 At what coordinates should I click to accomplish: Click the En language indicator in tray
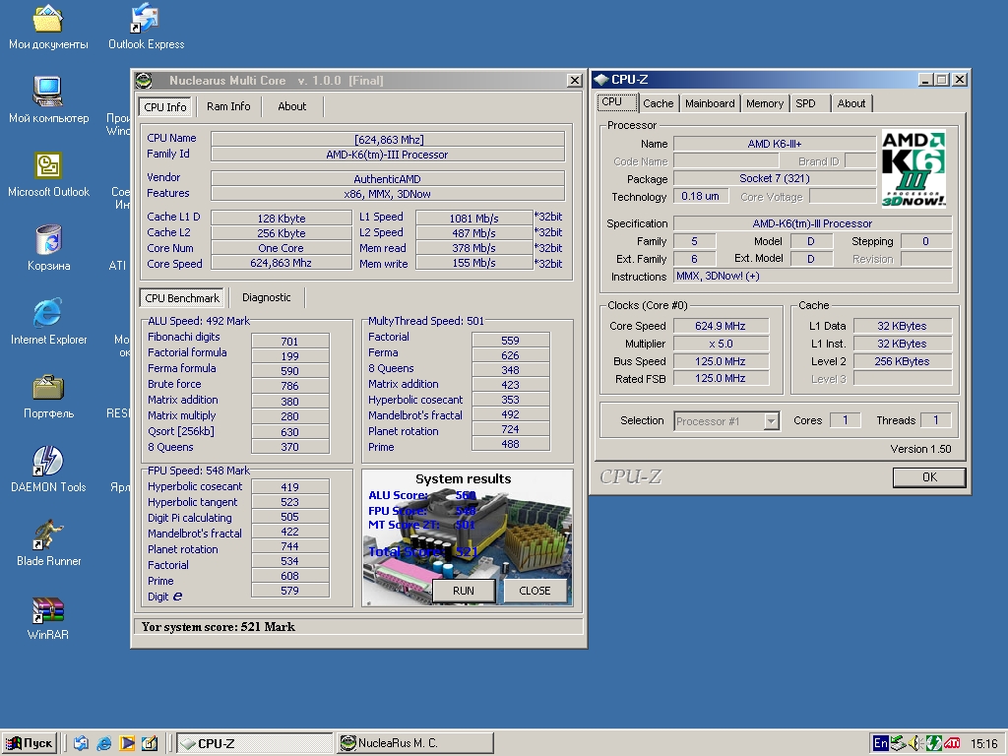[x=880, y=743]
